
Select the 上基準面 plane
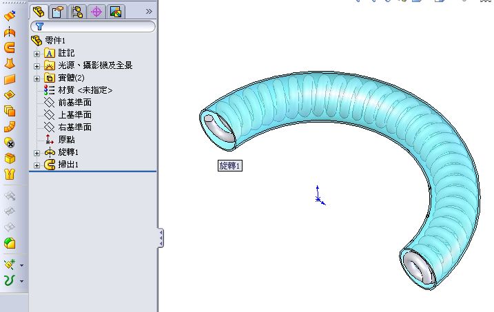pos(75,114)
